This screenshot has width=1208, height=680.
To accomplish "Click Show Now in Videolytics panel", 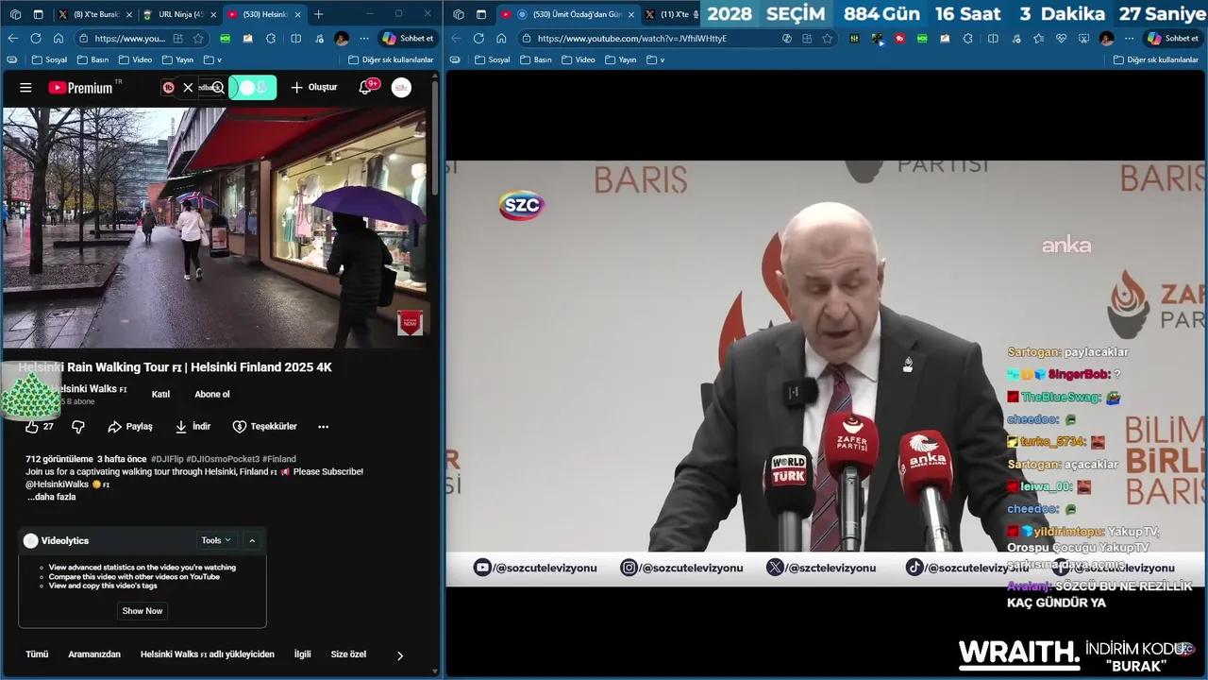I will (143, 611).
